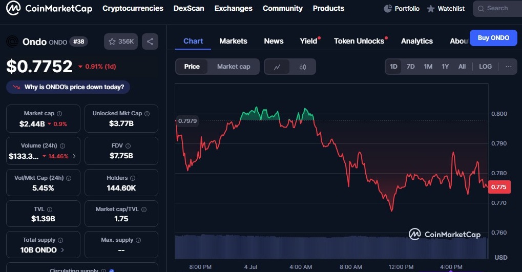Click the search magnifier icon
Image resolution: width=522 pixels, height=272 pixels.
pyautogui.click(x=481, y=9)
